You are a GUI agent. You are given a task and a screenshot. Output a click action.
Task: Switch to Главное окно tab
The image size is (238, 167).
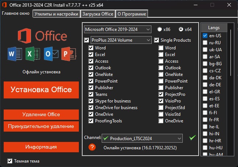tap(16, 14)
